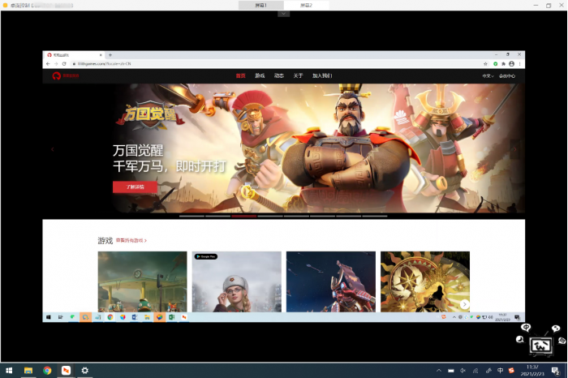Select the active red carousel indicator bar
This screenshot has height=378, width=568.
244,216
